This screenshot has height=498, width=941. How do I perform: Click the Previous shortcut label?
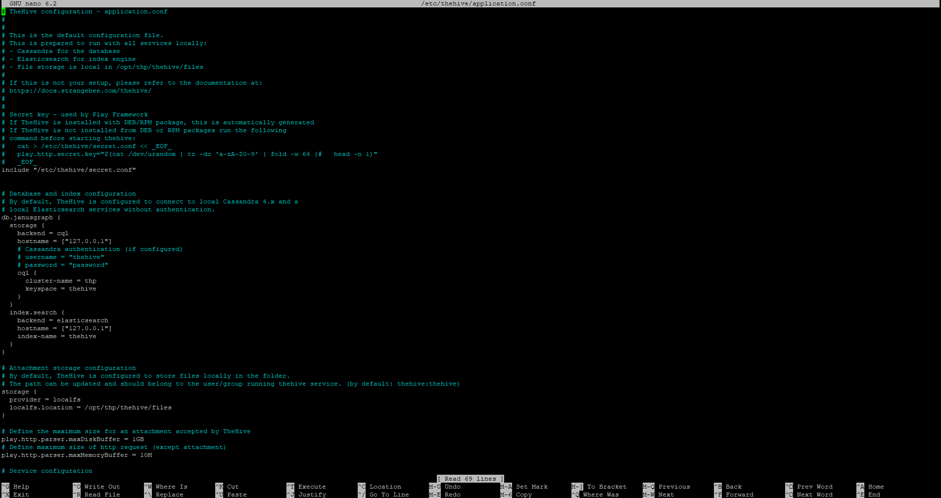[x=674, y=487]
